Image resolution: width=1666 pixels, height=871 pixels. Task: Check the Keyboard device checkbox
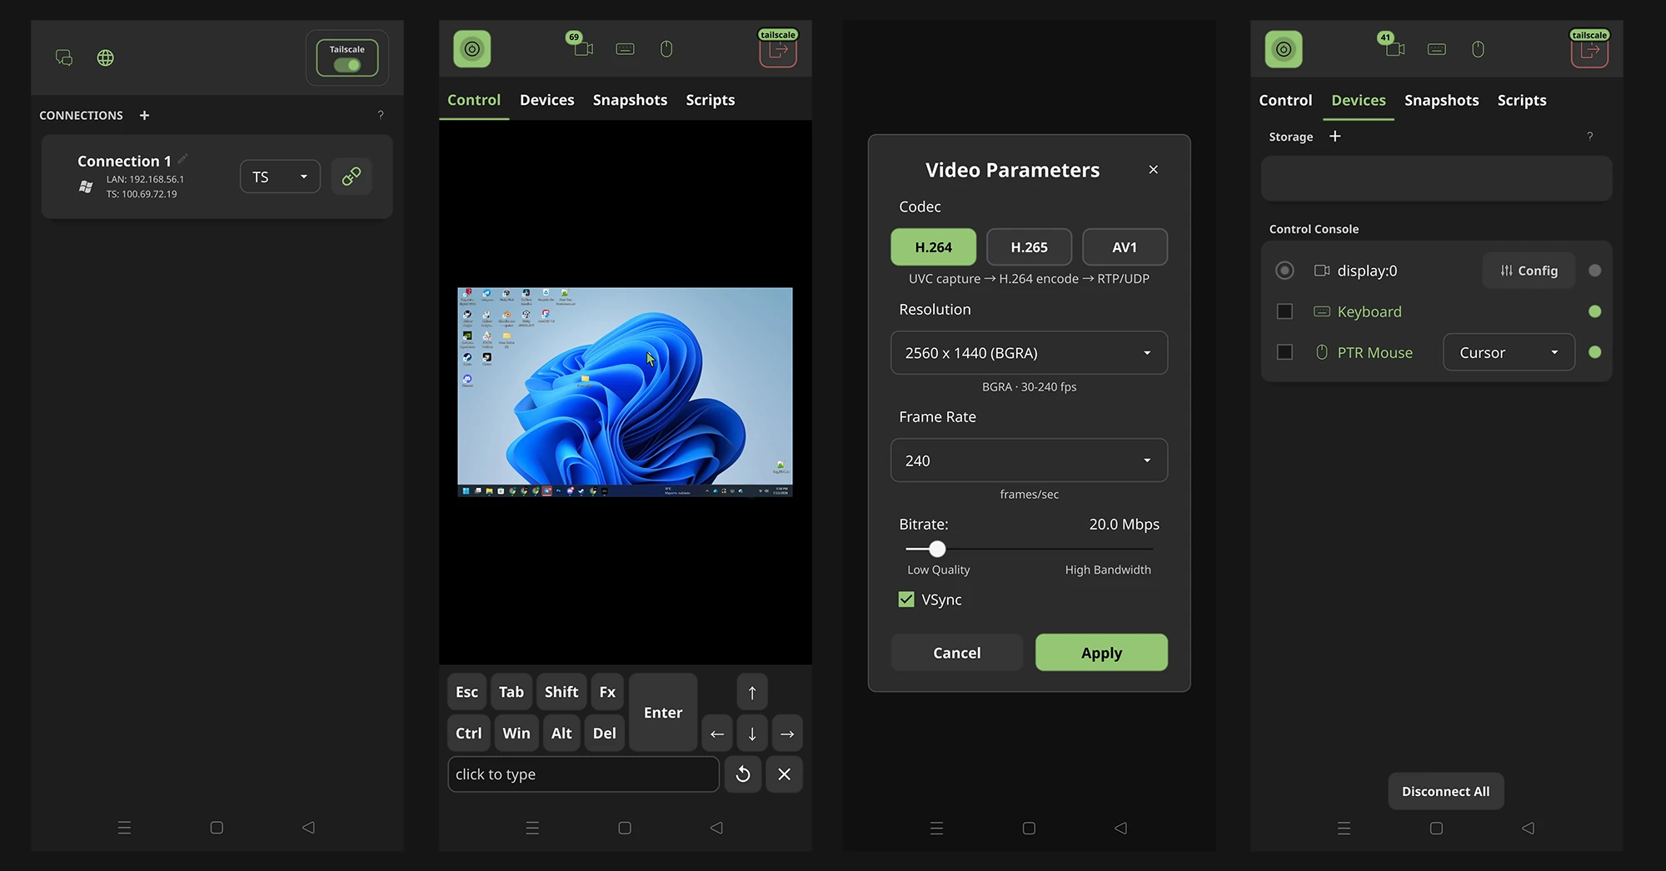1284,311
